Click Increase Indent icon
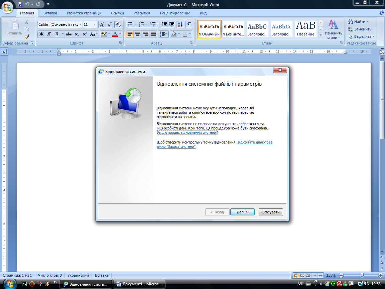The height and width of the screenshot is (289, 385). 172,24
